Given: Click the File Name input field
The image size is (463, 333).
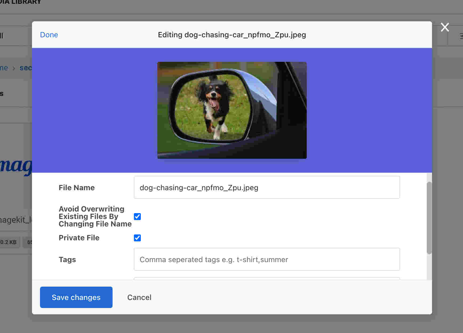Looking at the screenshot, I should tap(267, 187).
